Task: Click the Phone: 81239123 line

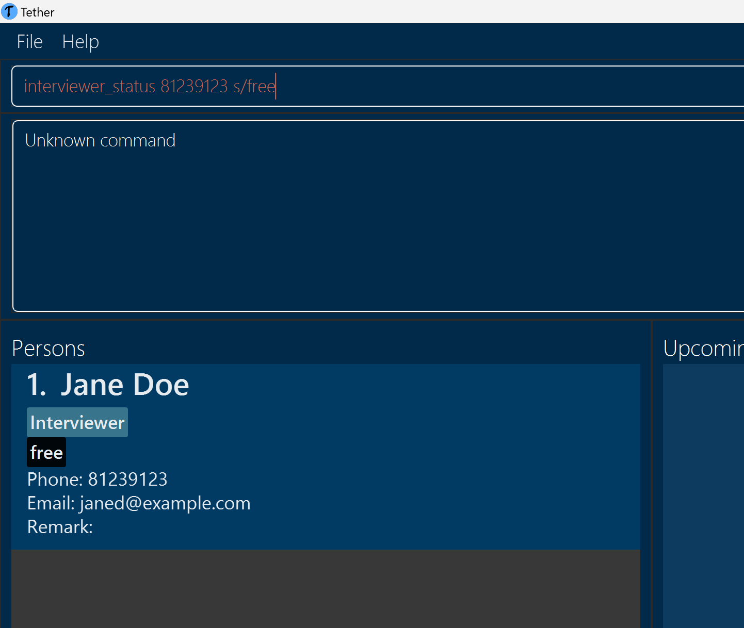Action: click(x=98, y=479)
